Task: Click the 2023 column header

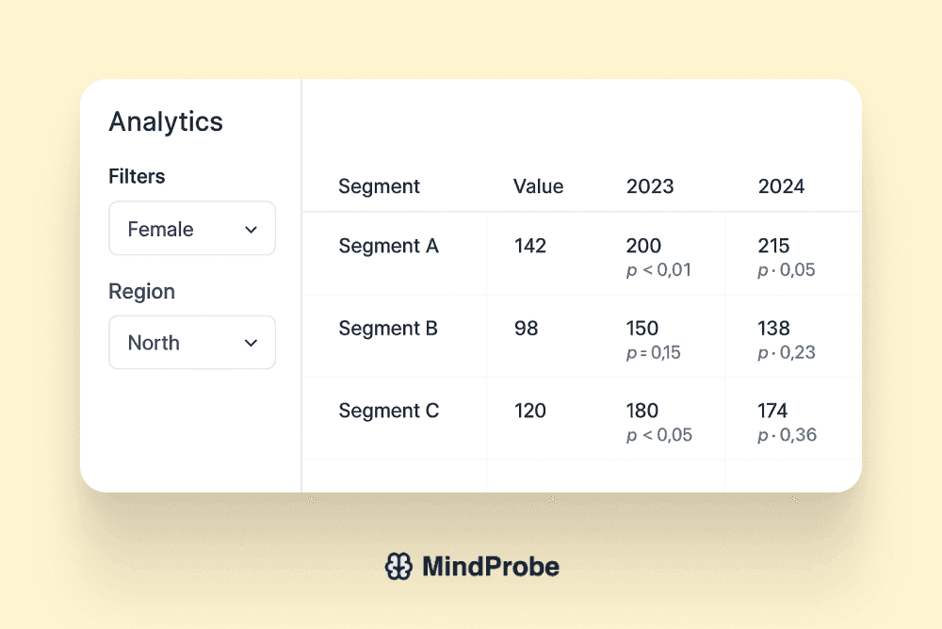Action: point(650,186)
